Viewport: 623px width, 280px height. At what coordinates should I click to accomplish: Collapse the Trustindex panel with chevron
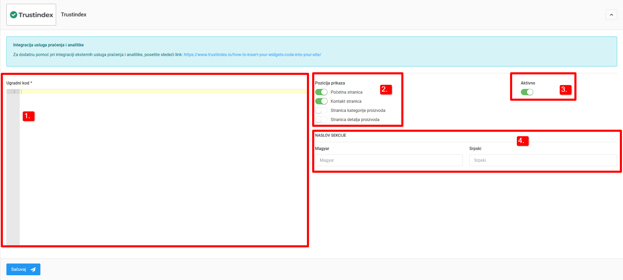tap(611, 15)
